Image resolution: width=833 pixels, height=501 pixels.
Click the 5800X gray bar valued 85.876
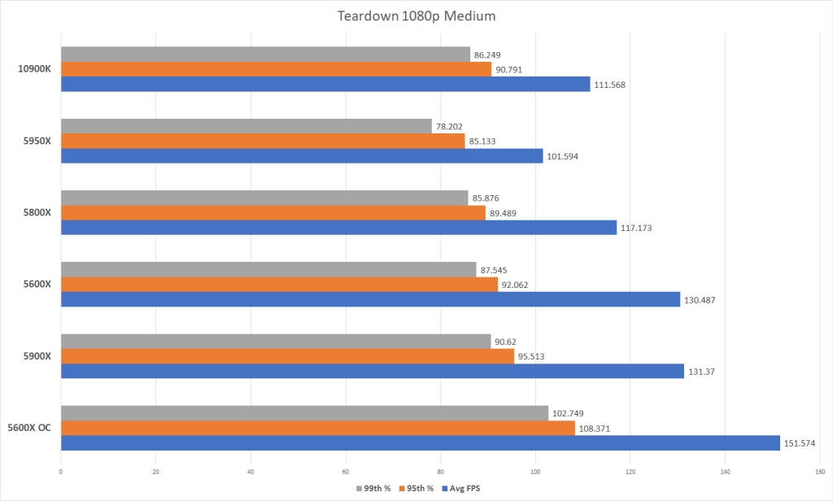(264, 198)
